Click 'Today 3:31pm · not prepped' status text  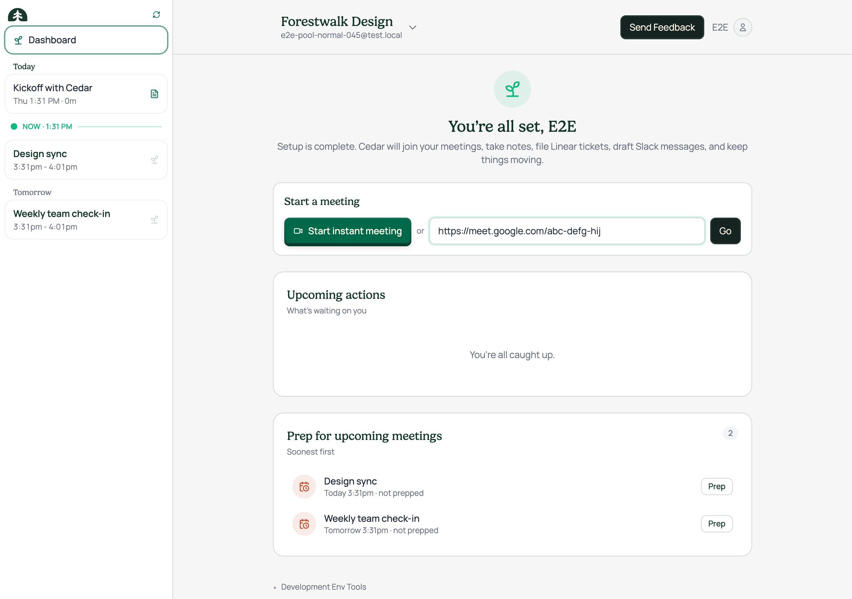click(373, 493)
